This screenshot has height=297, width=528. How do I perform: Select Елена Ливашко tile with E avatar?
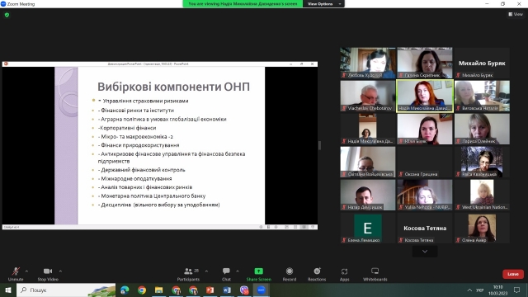tap(368, 228)
